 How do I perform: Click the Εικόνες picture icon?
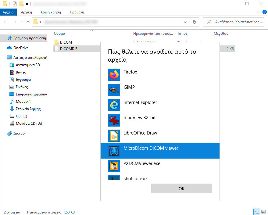coord(12,87)
